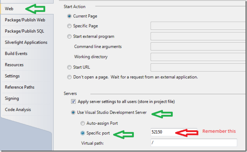Choose Auto-assign Port option
The image size is (247, 152).
pyautogui.click(x=83, y=123)
